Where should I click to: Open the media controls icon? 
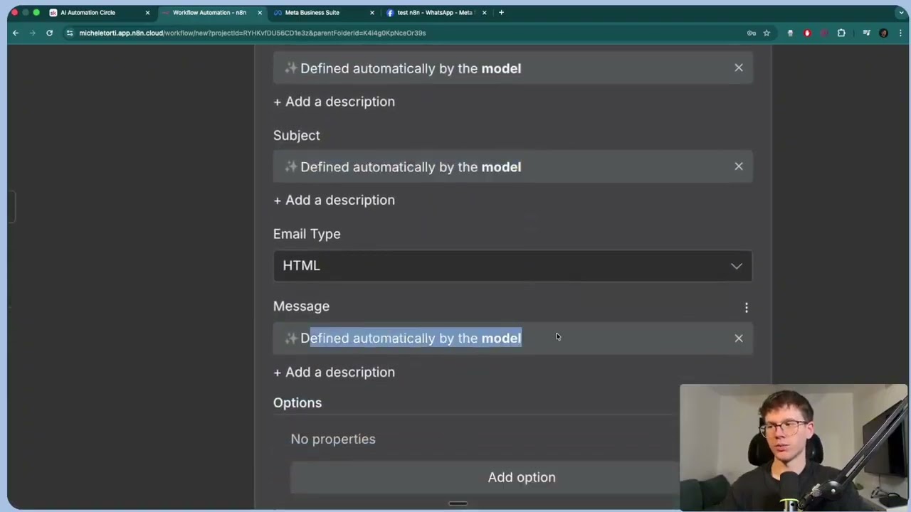click(866, 33)
